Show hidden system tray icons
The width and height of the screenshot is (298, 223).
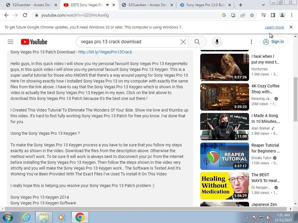click(247, 217)
